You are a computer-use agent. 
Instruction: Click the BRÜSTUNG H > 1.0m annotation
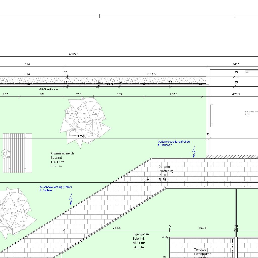click(49, 89)
